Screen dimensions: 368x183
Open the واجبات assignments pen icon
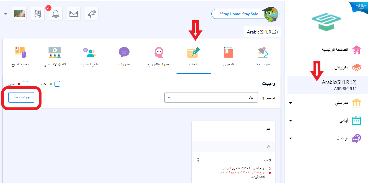click(194, 52)
